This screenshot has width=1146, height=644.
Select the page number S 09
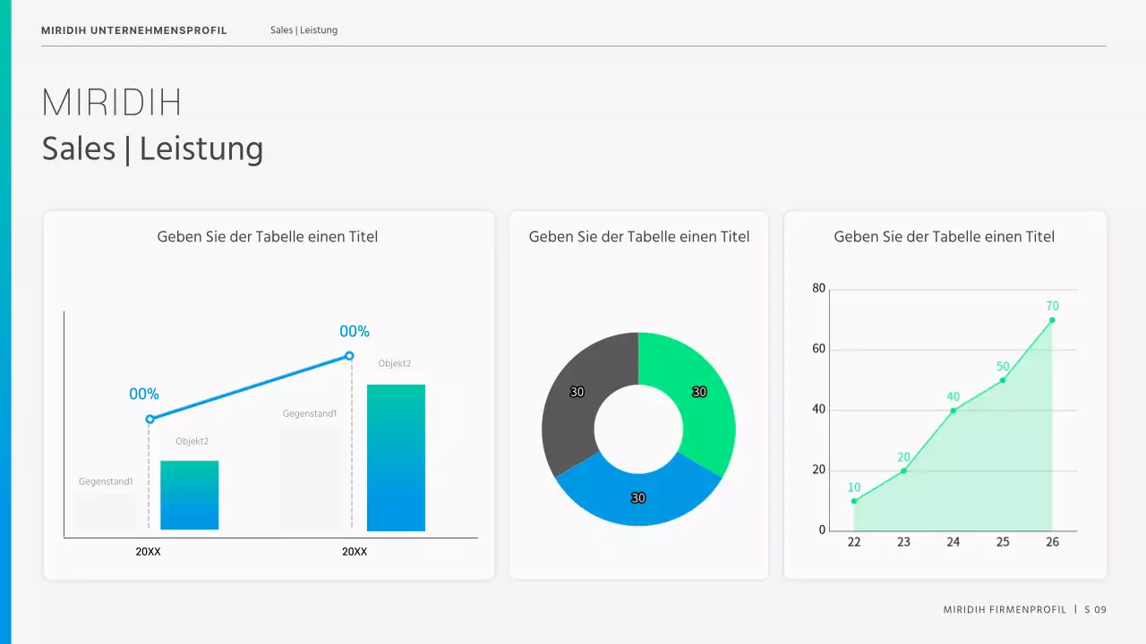click(1095, 610)
